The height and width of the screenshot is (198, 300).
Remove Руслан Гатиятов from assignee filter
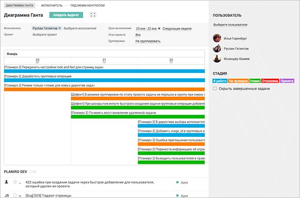click(x=60, y=28)
